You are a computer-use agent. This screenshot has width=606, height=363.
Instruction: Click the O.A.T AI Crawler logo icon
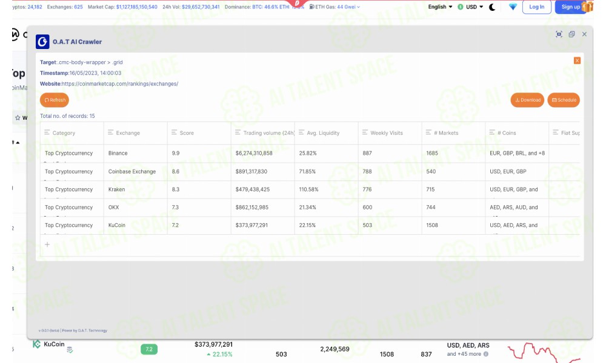(42, 42)
